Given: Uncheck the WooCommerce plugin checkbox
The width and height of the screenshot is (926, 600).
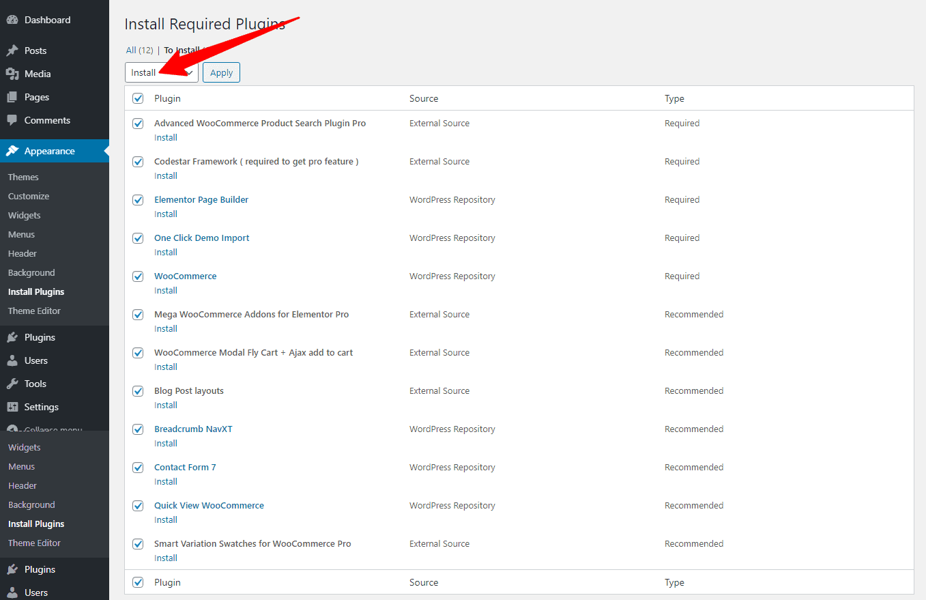Looking at the screenshot, I should (x=138, y=276).
